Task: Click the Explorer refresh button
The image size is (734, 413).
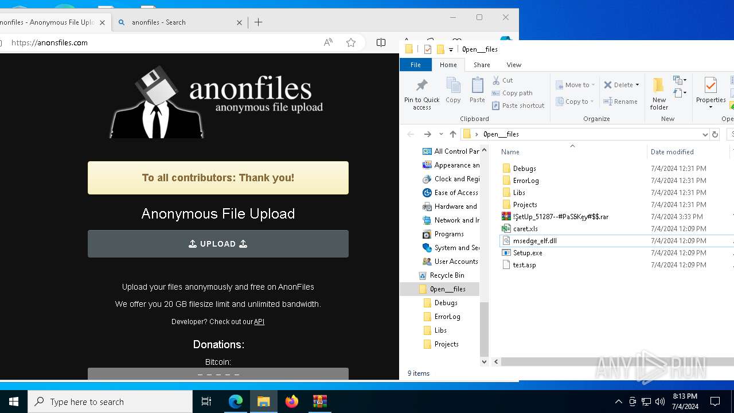Action: (715, 134)
